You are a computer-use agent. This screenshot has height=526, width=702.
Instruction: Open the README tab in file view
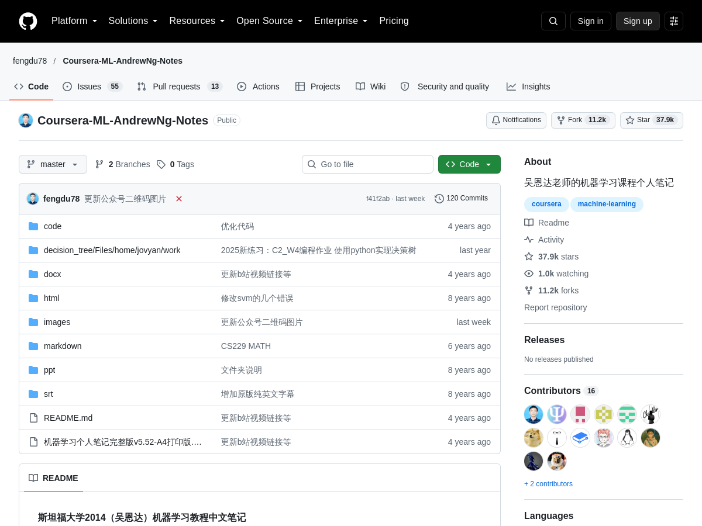coord(53,478)
